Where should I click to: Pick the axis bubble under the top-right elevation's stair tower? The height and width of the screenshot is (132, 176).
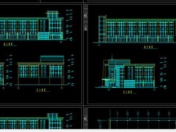point(99,45)
